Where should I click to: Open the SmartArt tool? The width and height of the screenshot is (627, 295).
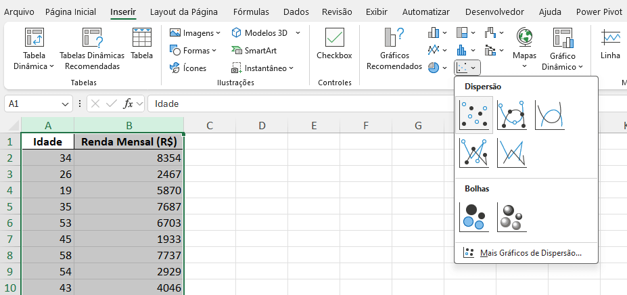tap(254, 50)
